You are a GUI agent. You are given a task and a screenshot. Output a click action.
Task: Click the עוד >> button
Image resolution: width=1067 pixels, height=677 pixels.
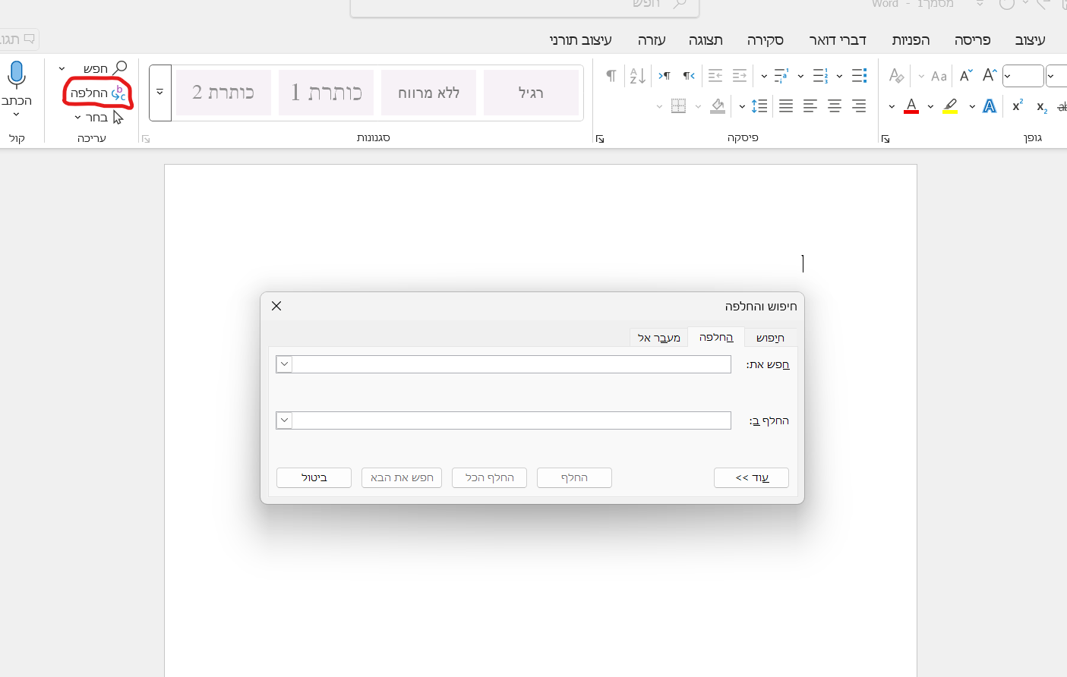pyautogui.click(x=751, y=477)
